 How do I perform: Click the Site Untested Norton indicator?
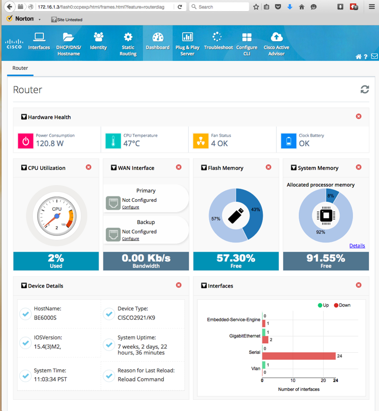[67, 20]
